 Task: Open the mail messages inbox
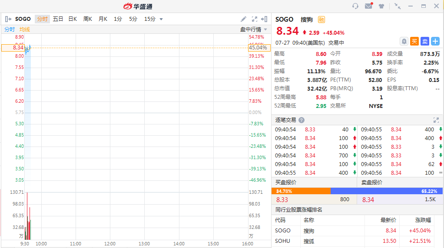[x=368, y=6]
